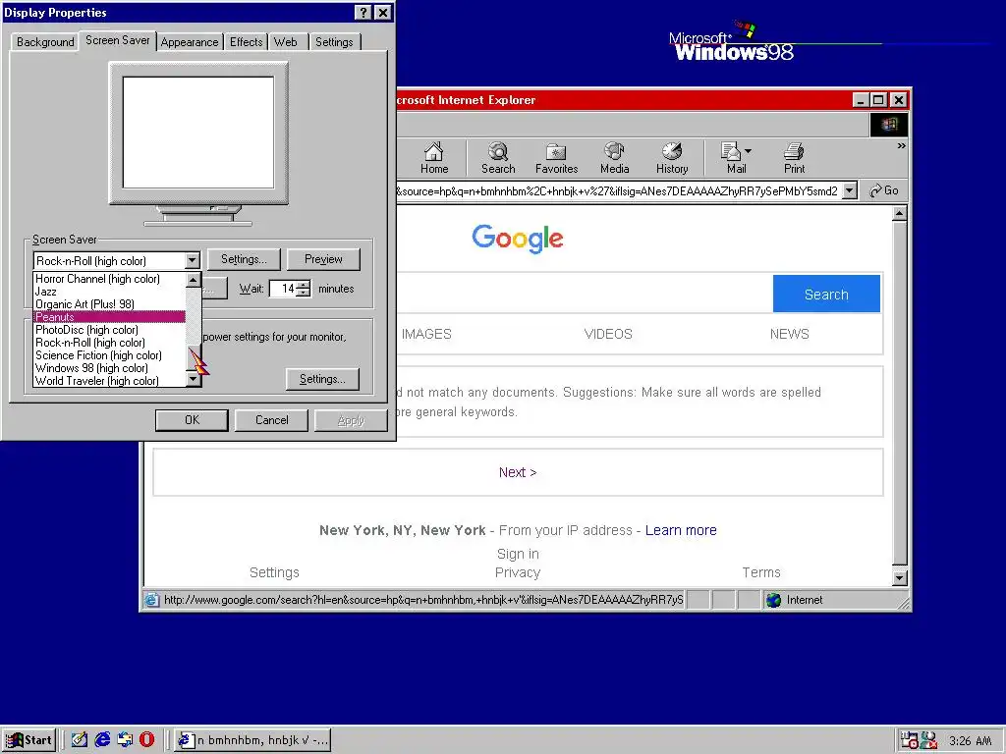Click the Windows logo throbber in IE
Viewport: 1006px width, 754px height.
coord(888,125)
